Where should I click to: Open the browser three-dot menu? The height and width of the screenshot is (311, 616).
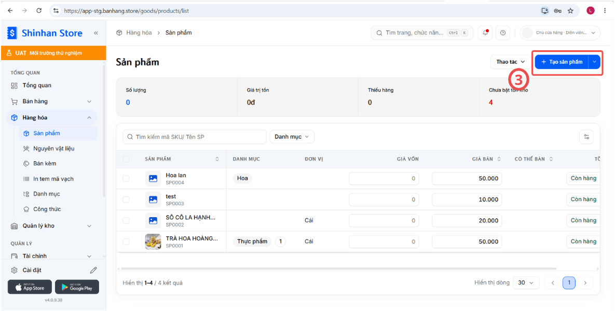click(x=605, y=10)
